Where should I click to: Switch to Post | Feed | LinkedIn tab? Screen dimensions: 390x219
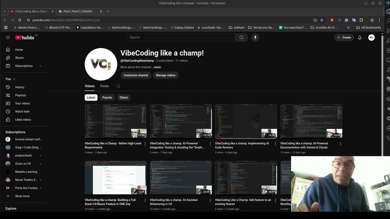[78, 11]
